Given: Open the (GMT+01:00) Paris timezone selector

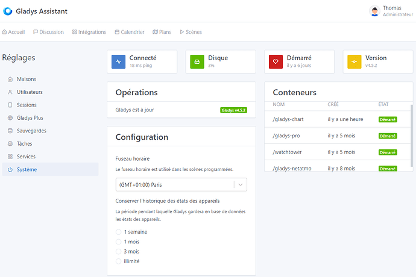Looking at the screenshot, I should tap(181, 185).
